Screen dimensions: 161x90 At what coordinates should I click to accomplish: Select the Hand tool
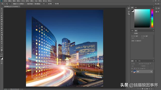coord(2,50)
